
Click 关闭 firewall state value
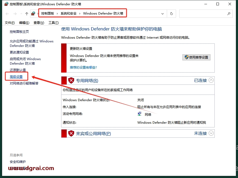(141, 100)
